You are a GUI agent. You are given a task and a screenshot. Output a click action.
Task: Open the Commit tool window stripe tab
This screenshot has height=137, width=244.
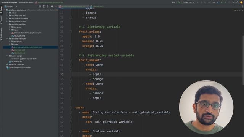(1, 20)
